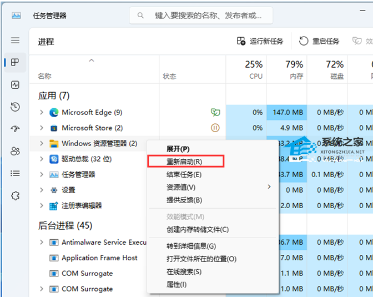This screenshot has height=297, width=373.
Task: Click the Antimalware Service Executable icon
Action: [x=54, y=243]
